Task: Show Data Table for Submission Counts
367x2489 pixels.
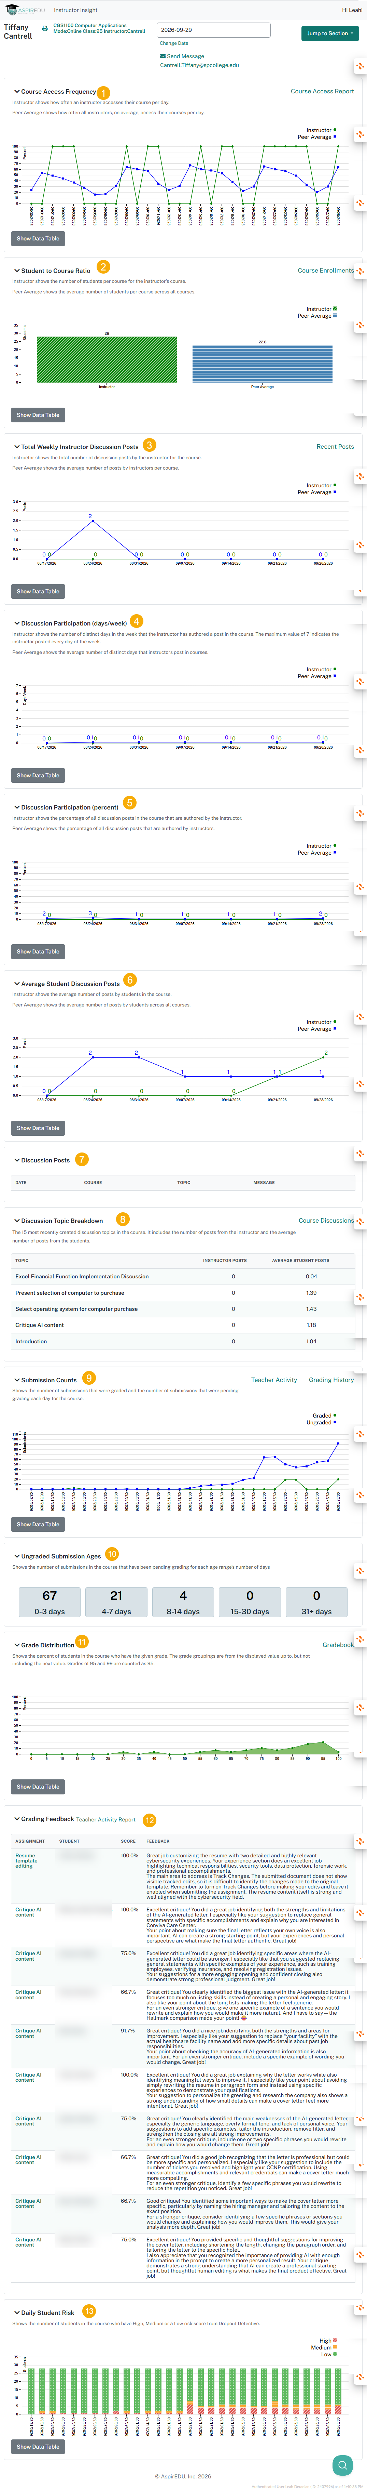Action: (x=38, y=1524)
